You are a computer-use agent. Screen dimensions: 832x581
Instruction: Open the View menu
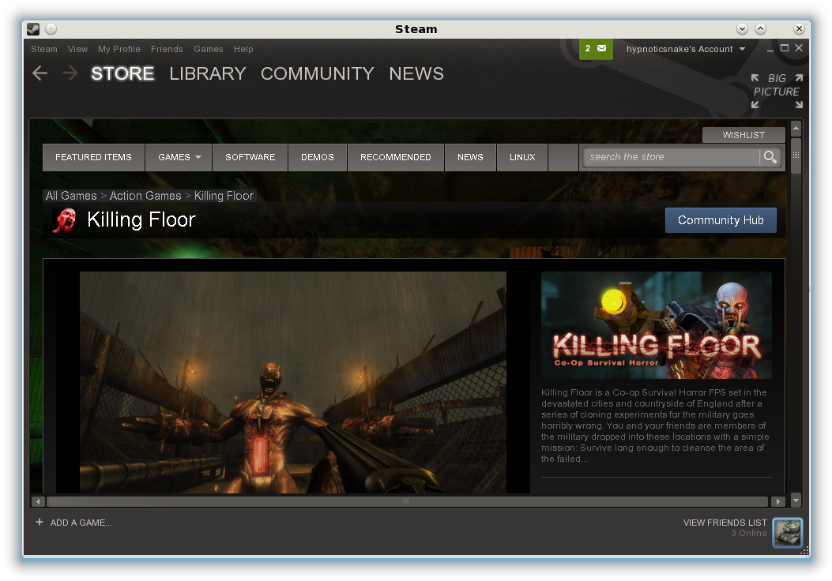77,49
